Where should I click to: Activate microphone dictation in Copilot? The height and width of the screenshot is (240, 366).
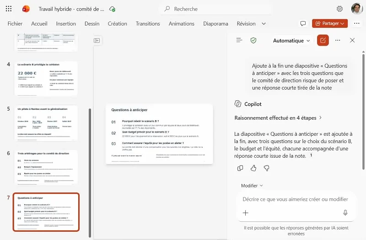point(345,213)
